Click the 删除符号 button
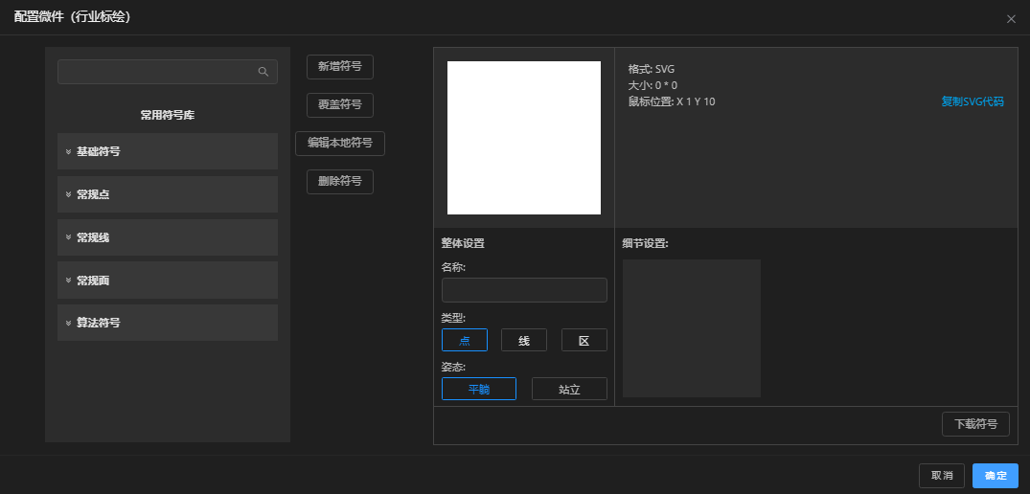The image size is (1030, 494). click(340, 182)
